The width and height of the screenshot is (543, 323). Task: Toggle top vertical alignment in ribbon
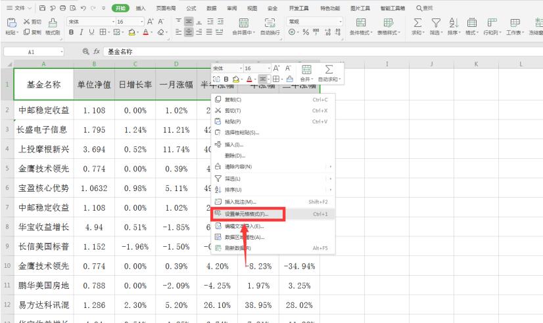click(178, 22)
